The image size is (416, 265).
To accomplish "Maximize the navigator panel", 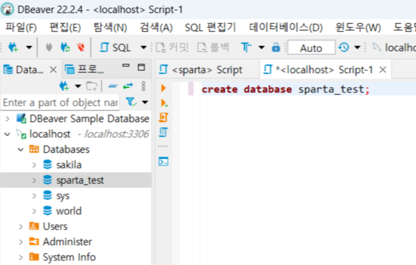I will pos(141,68).
